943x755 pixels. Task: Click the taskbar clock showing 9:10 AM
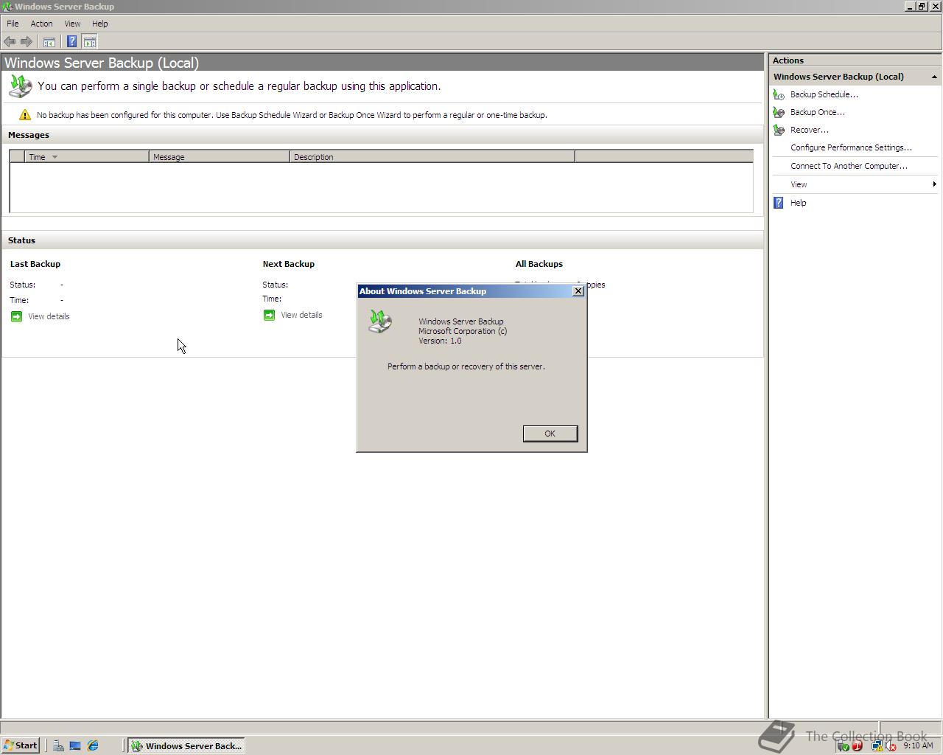point(918,745)
